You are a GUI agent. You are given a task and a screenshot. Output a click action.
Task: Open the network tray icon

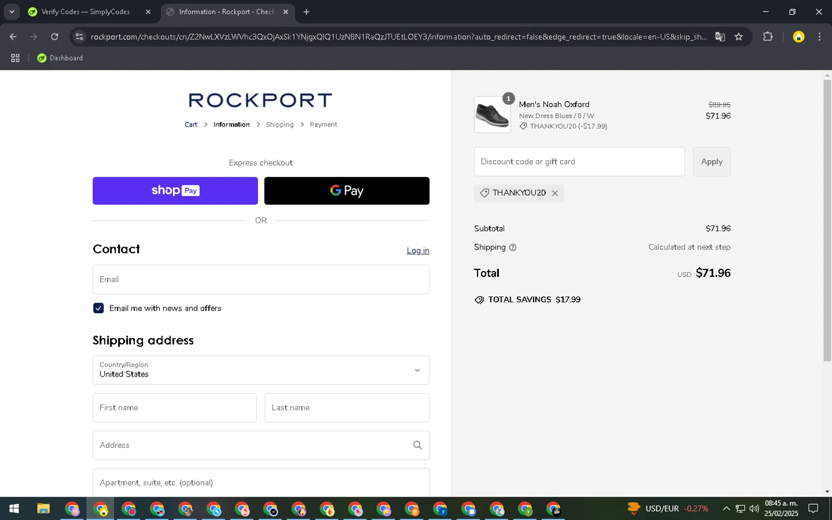(740, 508)
